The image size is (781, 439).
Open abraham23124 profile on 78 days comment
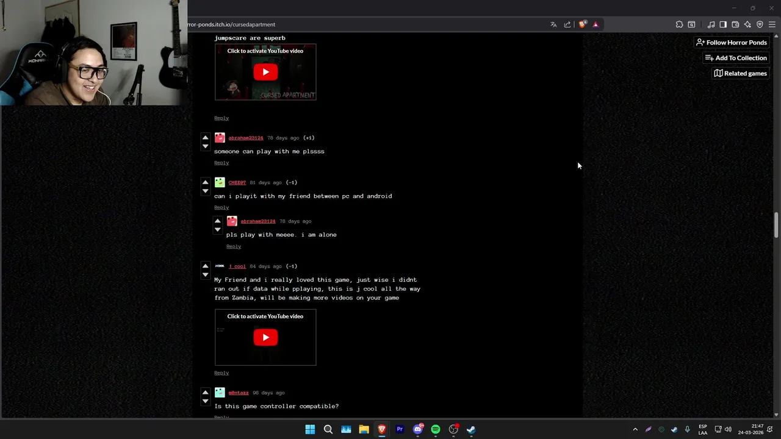tap(246, 138)
